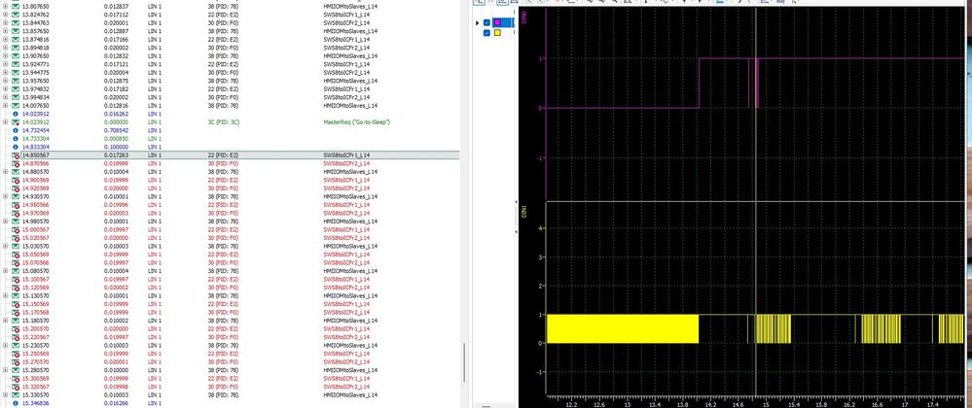The width and height of the screenshot is (972, 408).
Task: Click the error frame icon at 14.850567
Action: 15,154
